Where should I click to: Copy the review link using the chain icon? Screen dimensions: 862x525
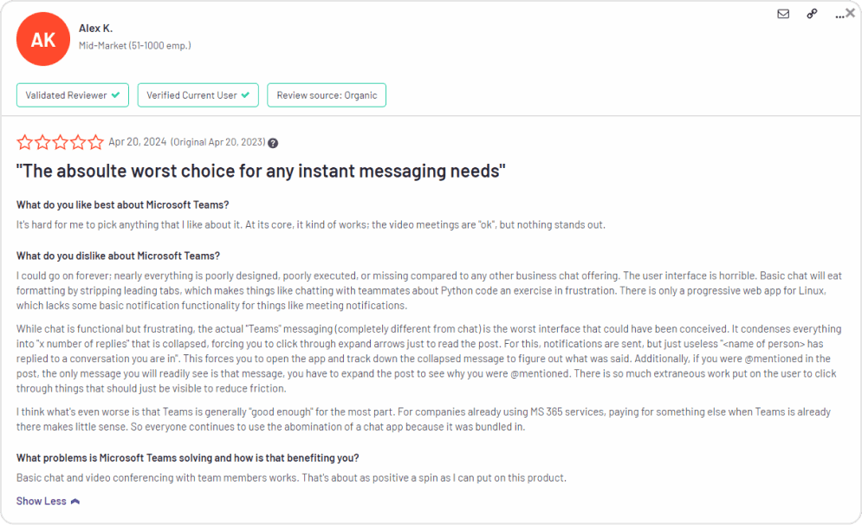812,14
